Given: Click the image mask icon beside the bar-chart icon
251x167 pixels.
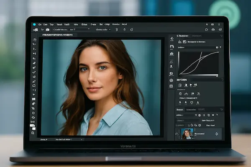Looking at the screenshot, I should 184,42.
